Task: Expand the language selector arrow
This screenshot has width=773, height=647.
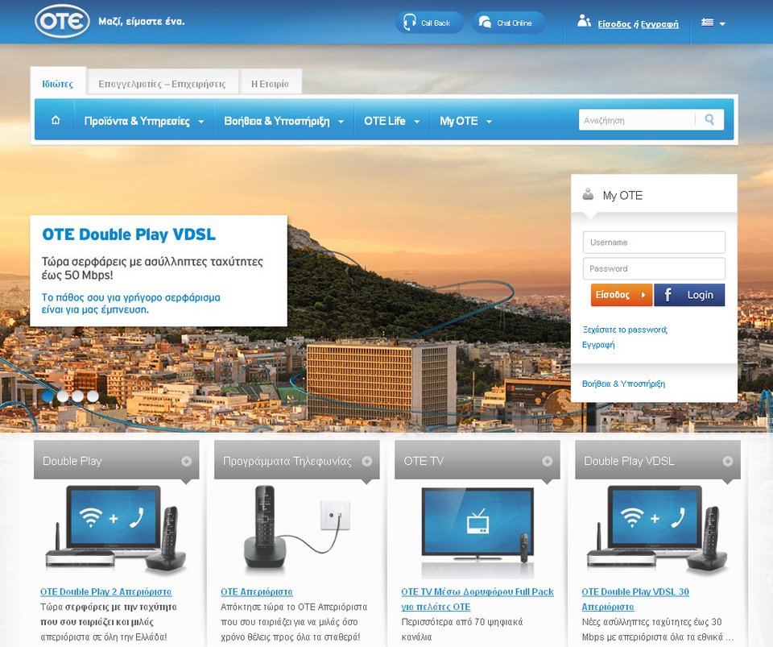Action: (x=722, y=23)
